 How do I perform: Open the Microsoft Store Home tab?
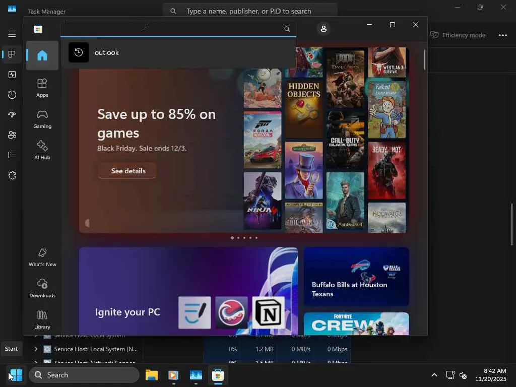pyautogui.click(x=42, y=55)
